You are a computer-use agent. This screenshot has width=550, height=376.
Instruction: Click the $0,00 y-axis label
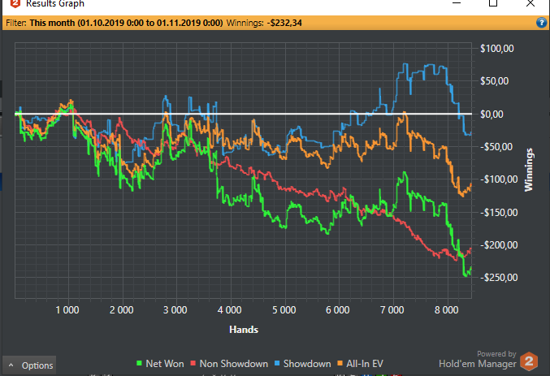pos(492,114)
